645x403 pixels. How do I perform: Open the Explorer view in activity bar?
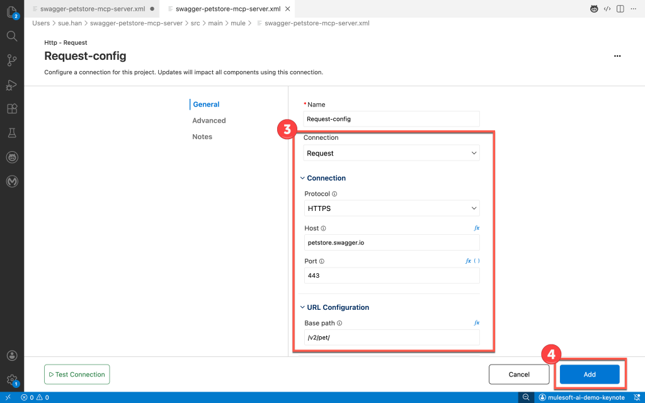click(11, 12)
